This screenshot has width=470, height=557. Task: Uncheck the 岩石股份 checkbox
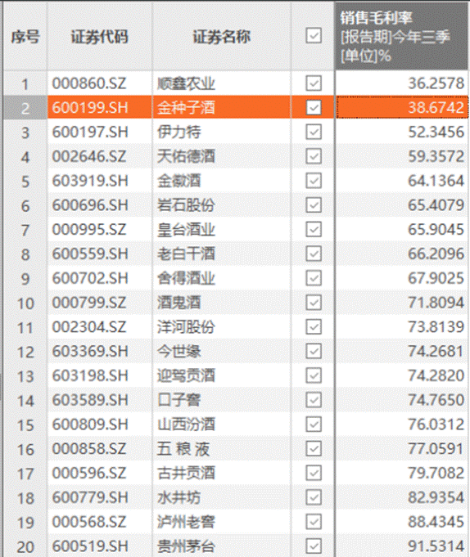coord(314,205)
